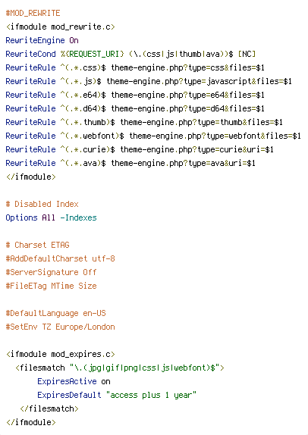Click the RewriteEngine On directive
The width and height of the screenshot is (308, 435).
pyautogui.click(x=42, y=40)
